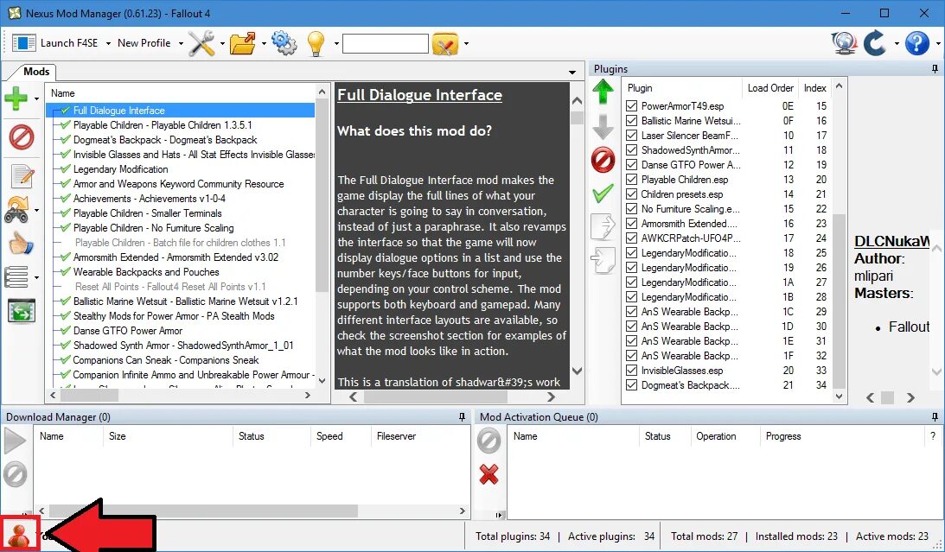Uncheck Laser Silencer BeamF plugin checkbox
Image resolution: width=945 pixels, height=552 pixels.
point(631,136)
